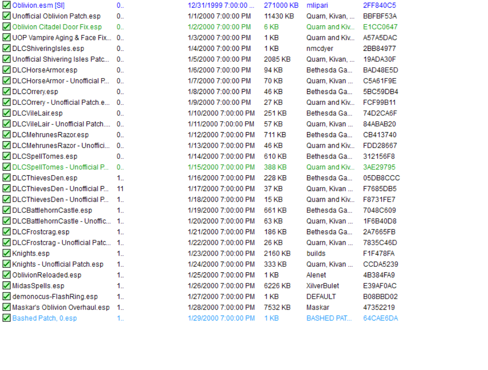This screenshot has width=488, height=370.
Task: Click the green CRC E1CC0647
Action: pos(381,27)
